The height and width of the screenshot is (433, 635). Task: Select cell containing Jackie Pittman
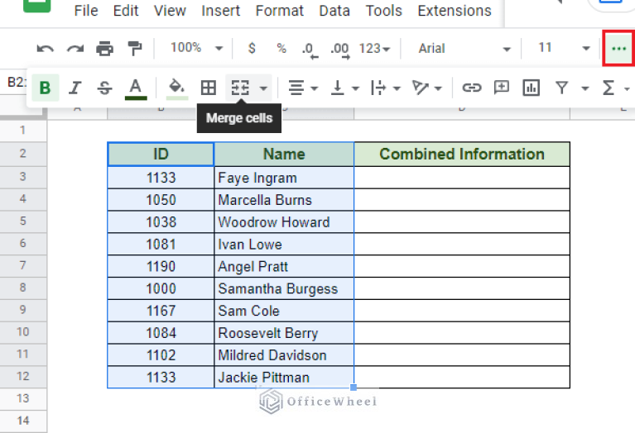pyautogui.click(x=284, y=378)
